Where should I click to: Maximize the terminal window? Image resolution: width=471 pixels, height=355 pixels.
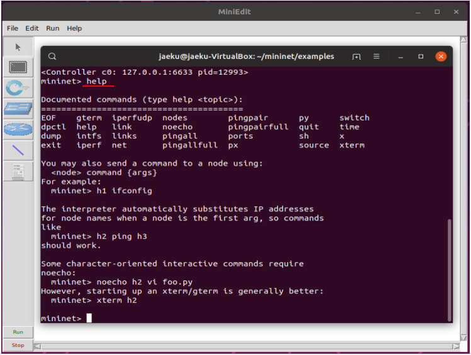tap(421, 57)
